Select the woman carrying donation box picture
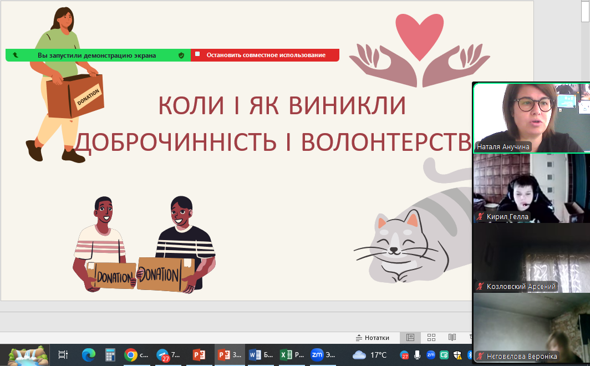 [65, 85]
